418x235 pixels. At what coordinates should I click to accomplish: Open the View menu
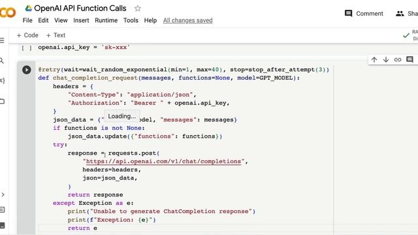[x=61, y=20]
